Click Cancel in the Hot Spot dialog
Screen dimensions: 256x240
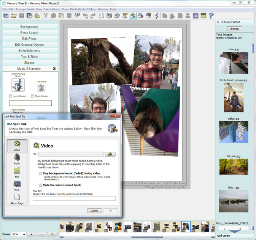(94, 211)
